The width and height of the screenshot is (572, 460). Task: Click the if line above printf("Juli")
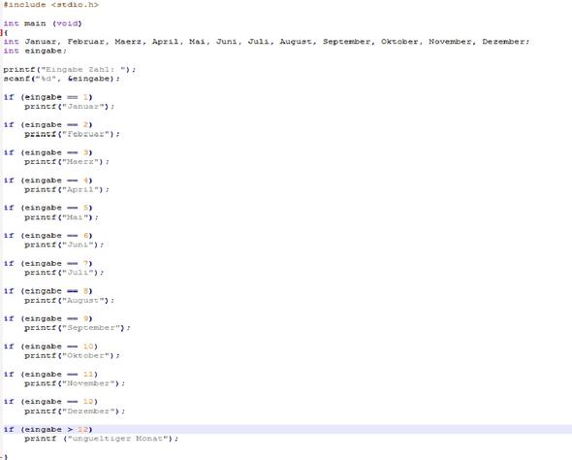[48, 264]
